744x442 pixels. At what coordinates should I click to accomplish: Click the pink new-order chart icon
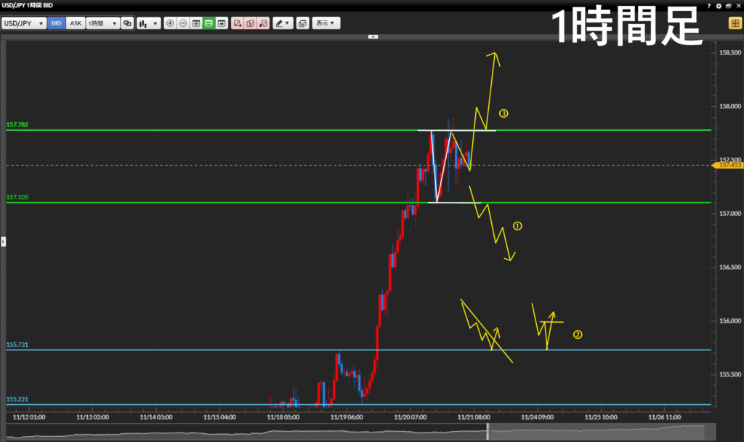[x=237, y=23]
